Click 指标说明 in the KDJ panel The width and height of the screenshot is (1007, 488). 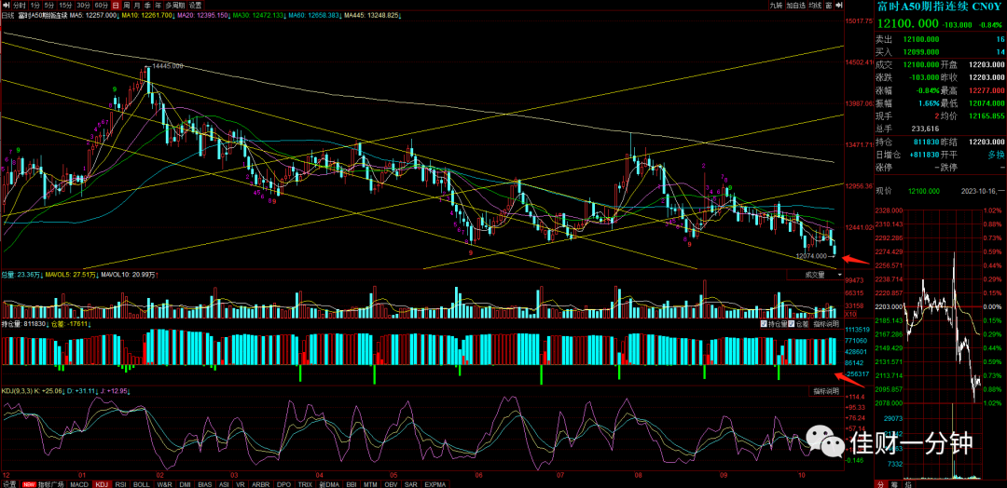pos(825,390)
